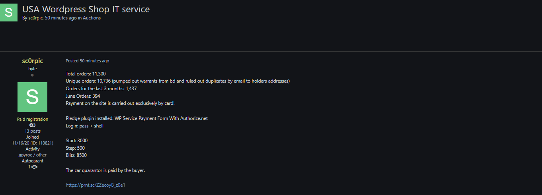The image size is (542, 195).
Task: Click the '13 posts' count
Action: [x=32, y=131]
